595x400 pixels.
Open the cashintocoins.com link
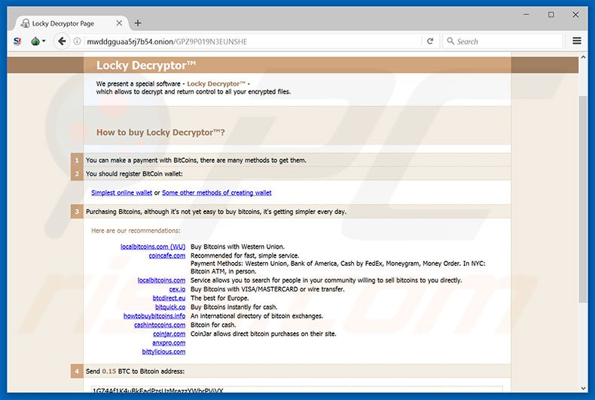coord(160,325)
